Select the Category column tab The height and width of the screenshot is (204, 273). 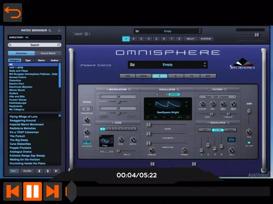coord(15,60)
